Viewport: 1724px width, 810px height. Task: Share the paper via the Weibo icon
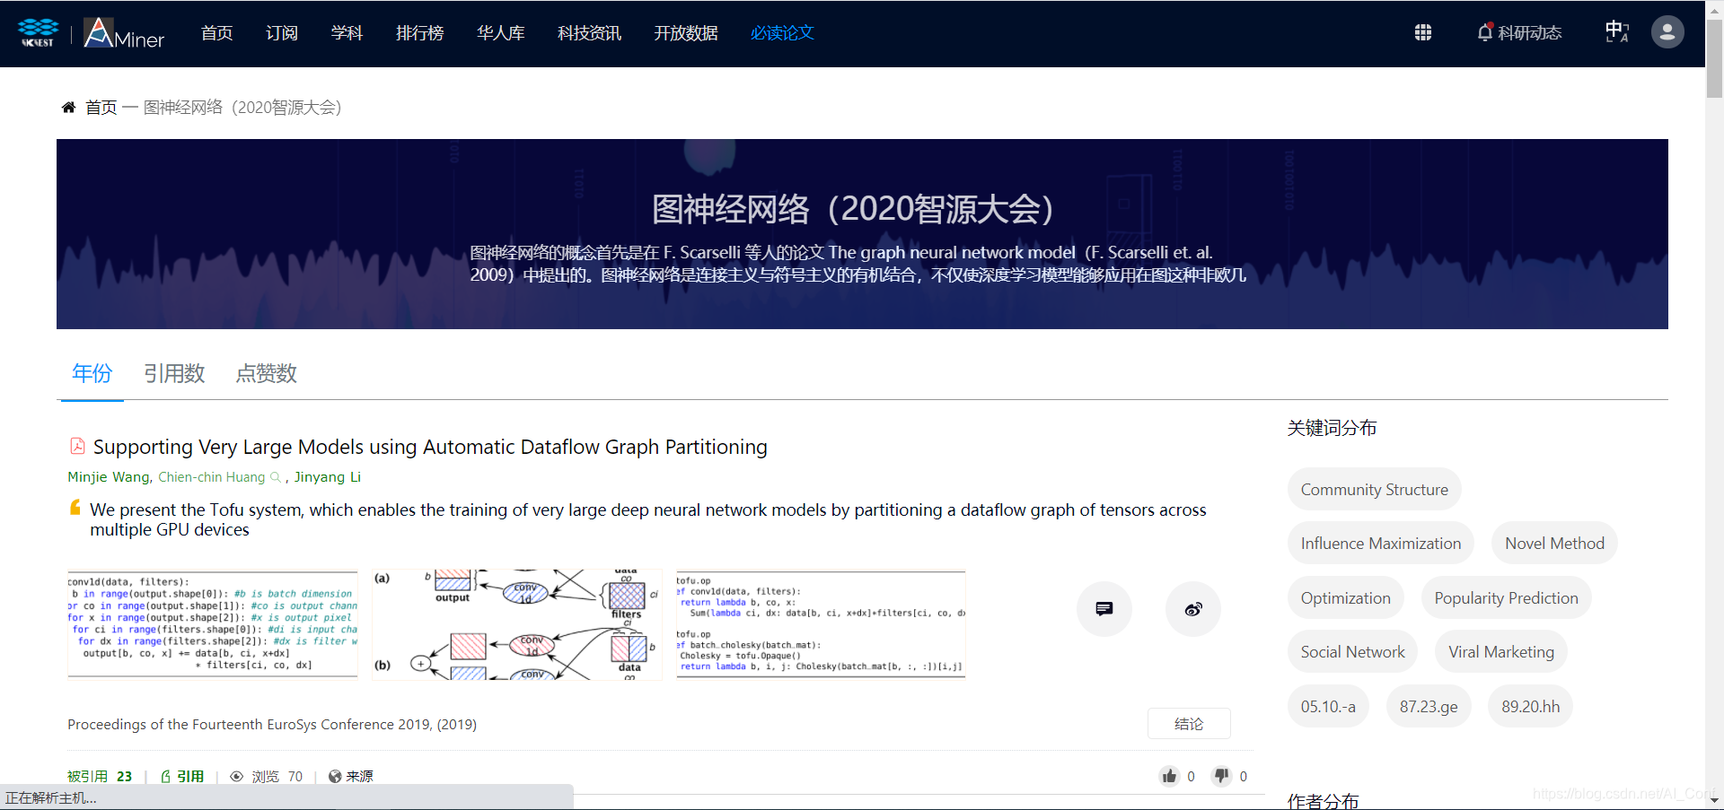click(1192, 608)
